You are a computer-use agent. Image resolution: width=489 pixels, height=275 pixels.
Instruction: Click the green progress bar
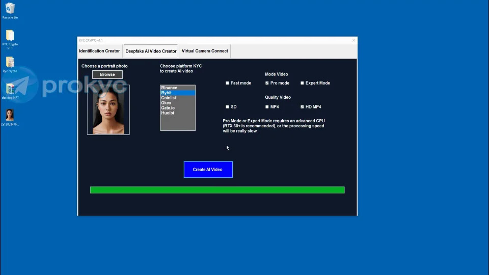tap(218, 190)
